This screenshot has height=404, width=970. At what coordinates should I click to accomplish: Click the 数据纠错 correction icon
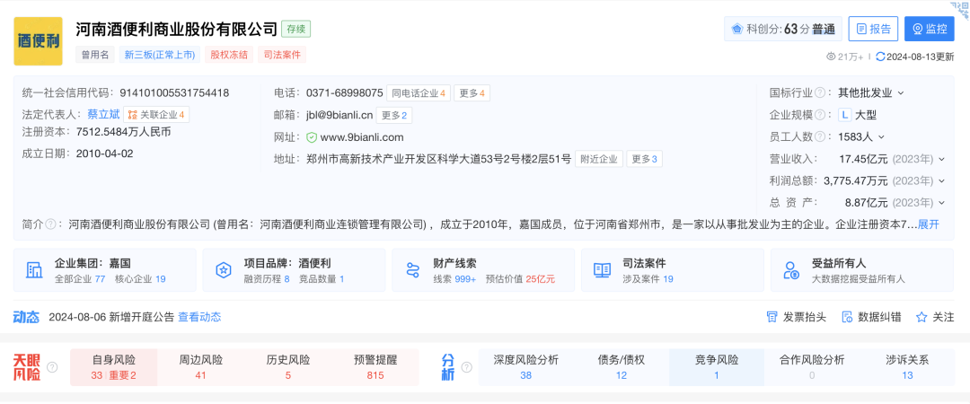(x=846, y=317)
